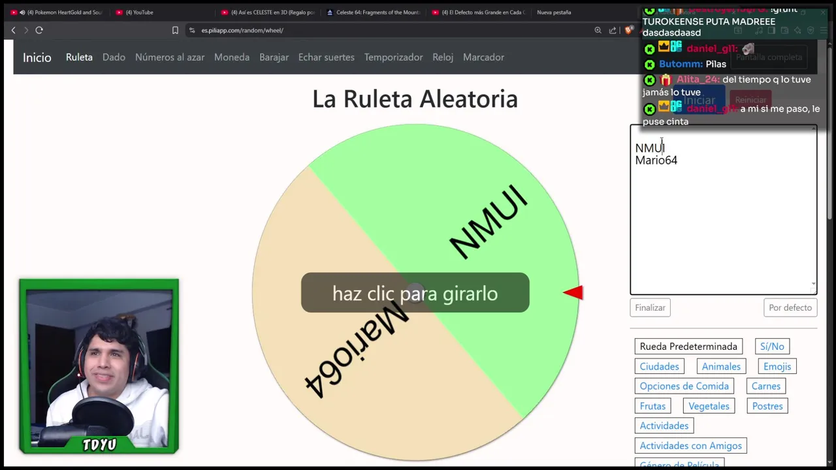Choose the Emojis preset
Image resolution: width=836 pixels, height=470 pixels.
[x=777, y=367]
